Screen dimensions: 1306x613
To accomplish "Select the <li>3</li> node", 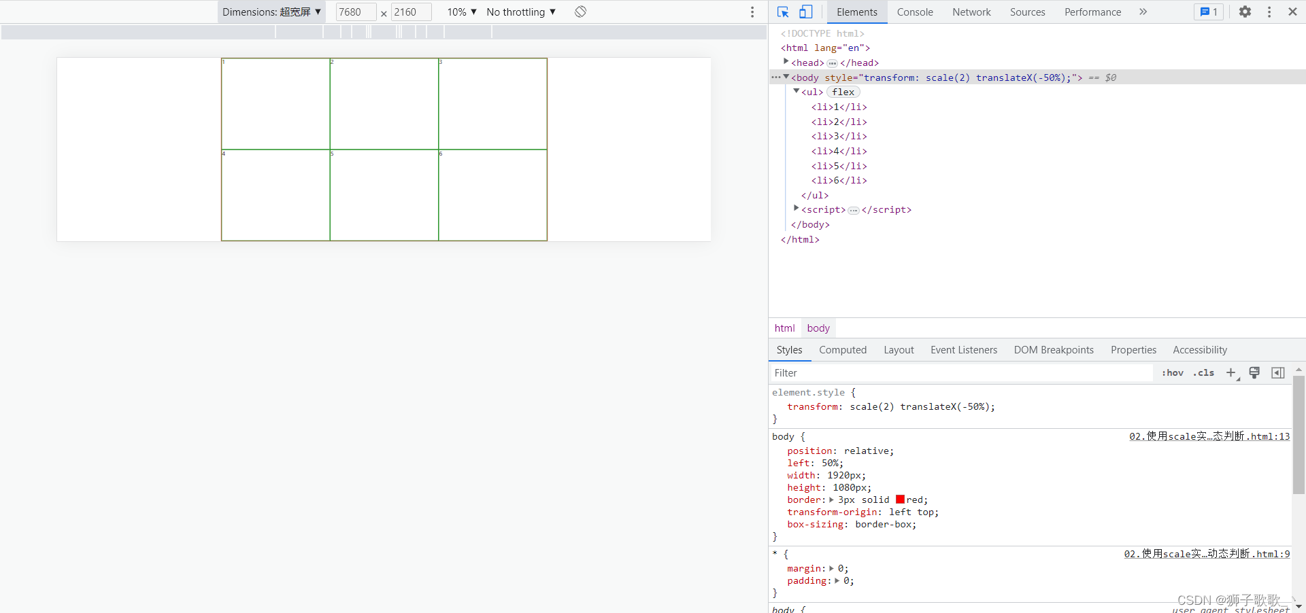I will click(839, 136).
